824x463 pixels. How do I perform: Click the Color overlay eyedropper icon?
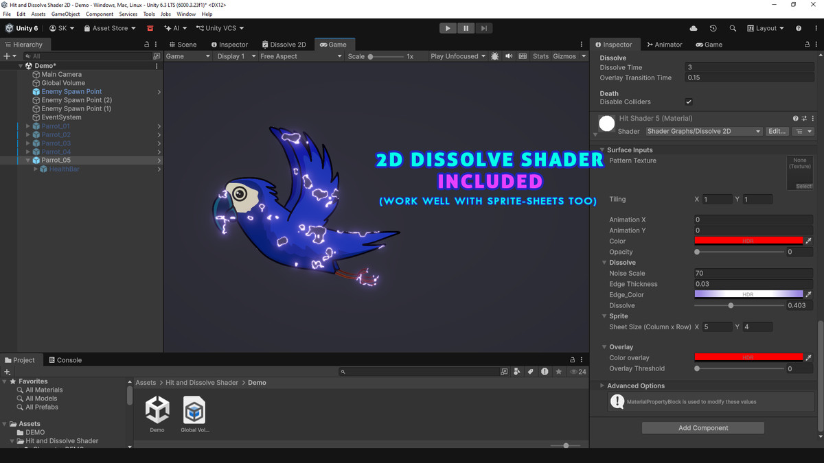[808, 358]
